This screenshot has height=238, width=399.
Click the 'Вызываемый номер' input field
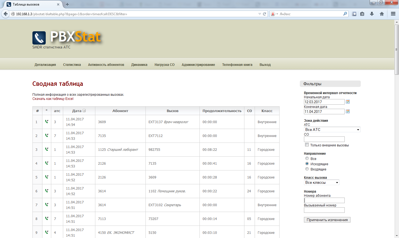pos(324,210)
